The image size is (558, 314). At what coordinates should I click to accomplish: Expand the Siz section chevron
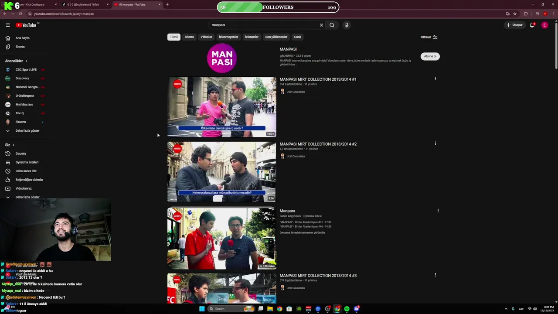tap(14, 145)
